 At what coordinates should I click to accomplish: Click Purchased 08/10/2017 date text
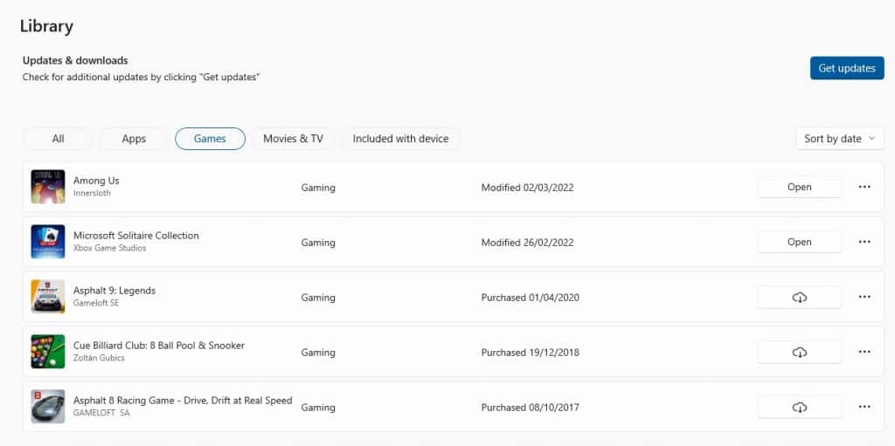[531, 408]
